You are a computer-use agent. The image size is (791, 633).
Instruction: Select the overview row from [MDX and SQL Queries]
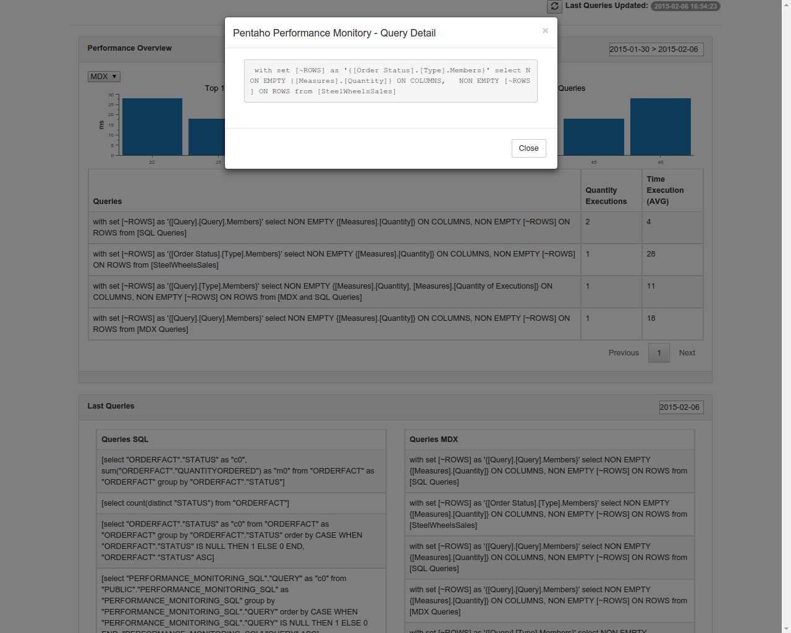(x=395, y=292)
